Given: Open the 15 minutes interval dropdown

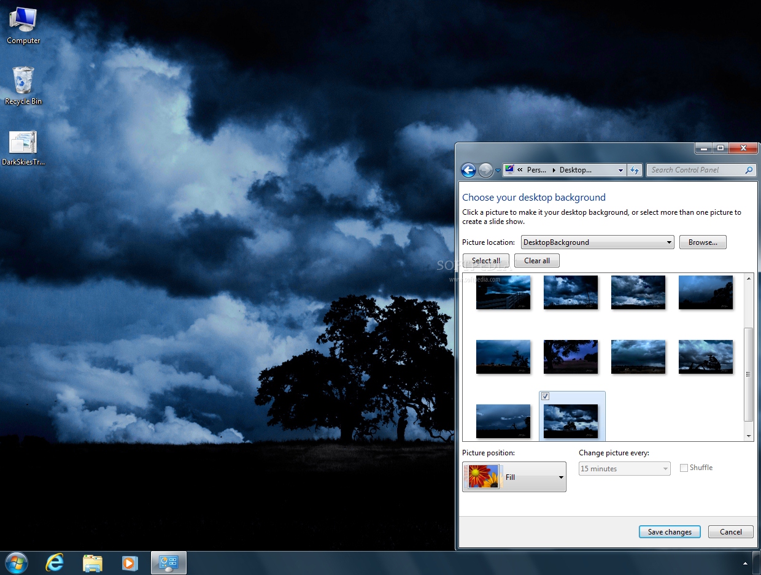Looking at the screenshot, I should tap(625, 469).
